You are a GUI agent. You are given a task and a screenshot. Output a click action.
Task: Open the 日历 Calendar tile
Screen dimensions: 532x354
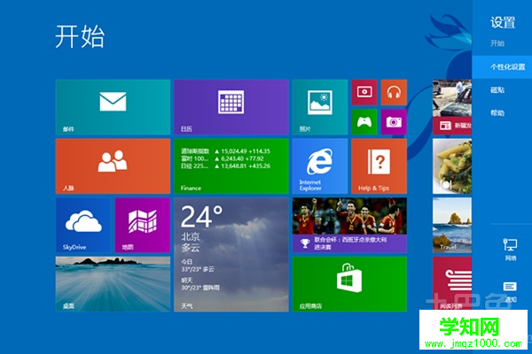point(231,107)
